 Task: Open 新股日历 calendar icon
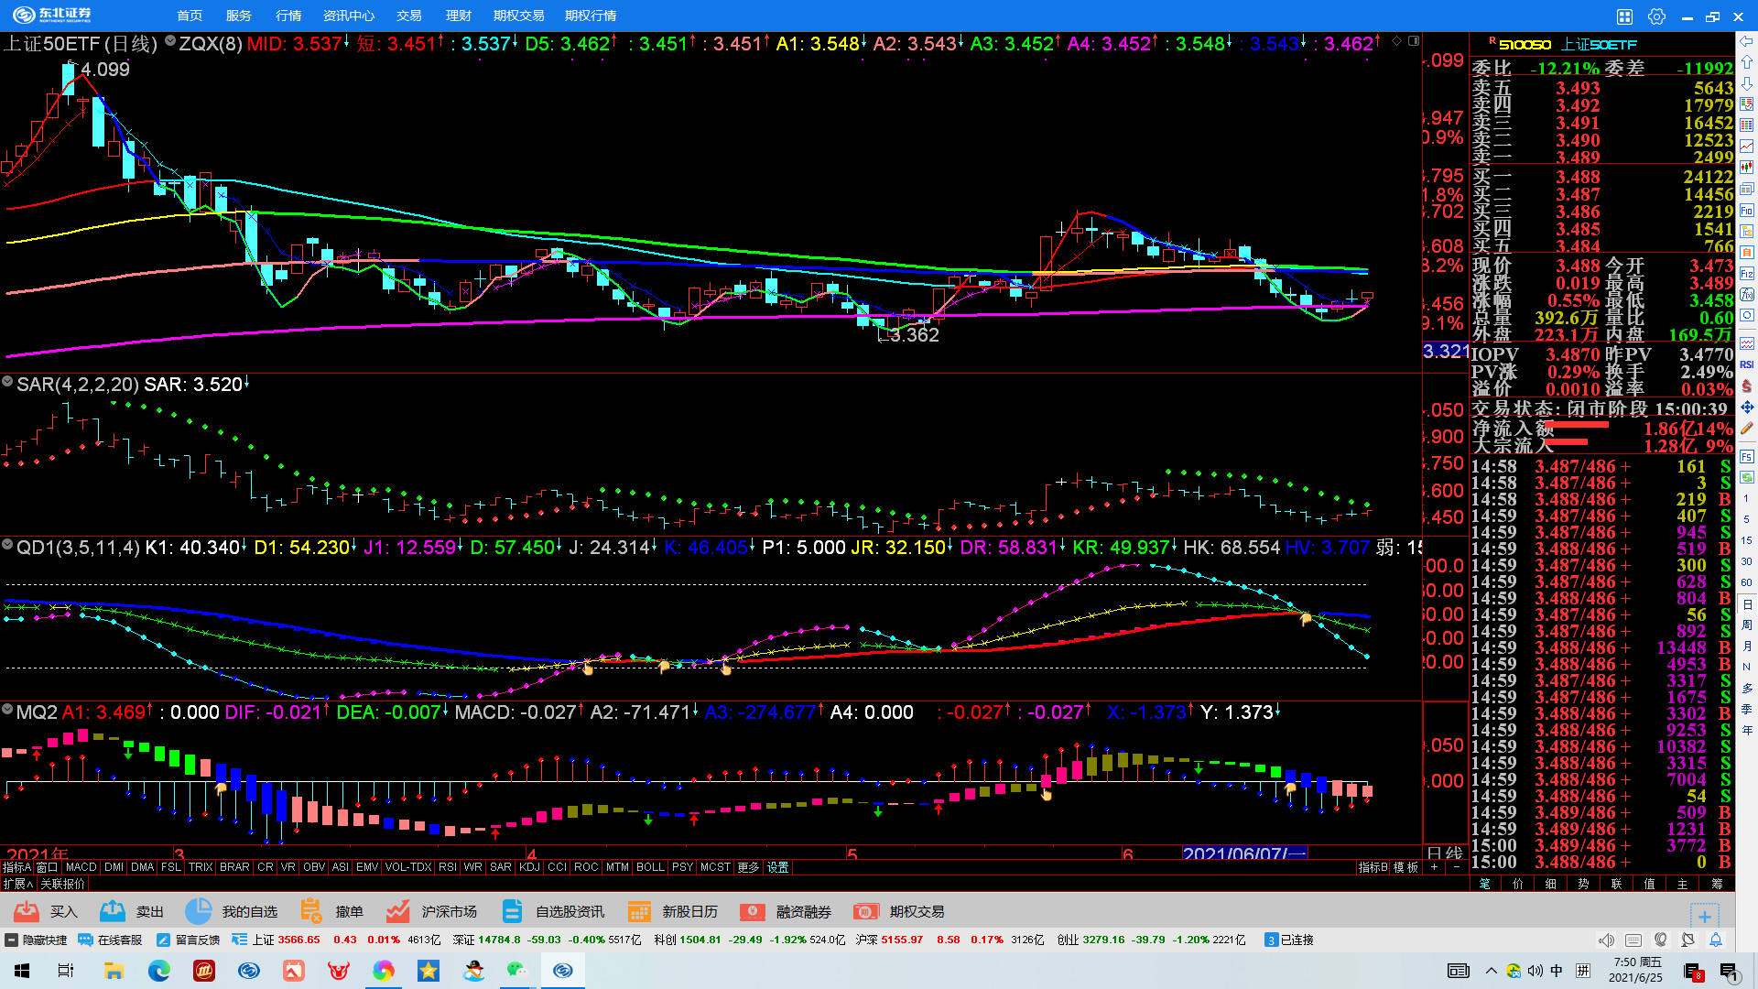click(x=639, y=911)
